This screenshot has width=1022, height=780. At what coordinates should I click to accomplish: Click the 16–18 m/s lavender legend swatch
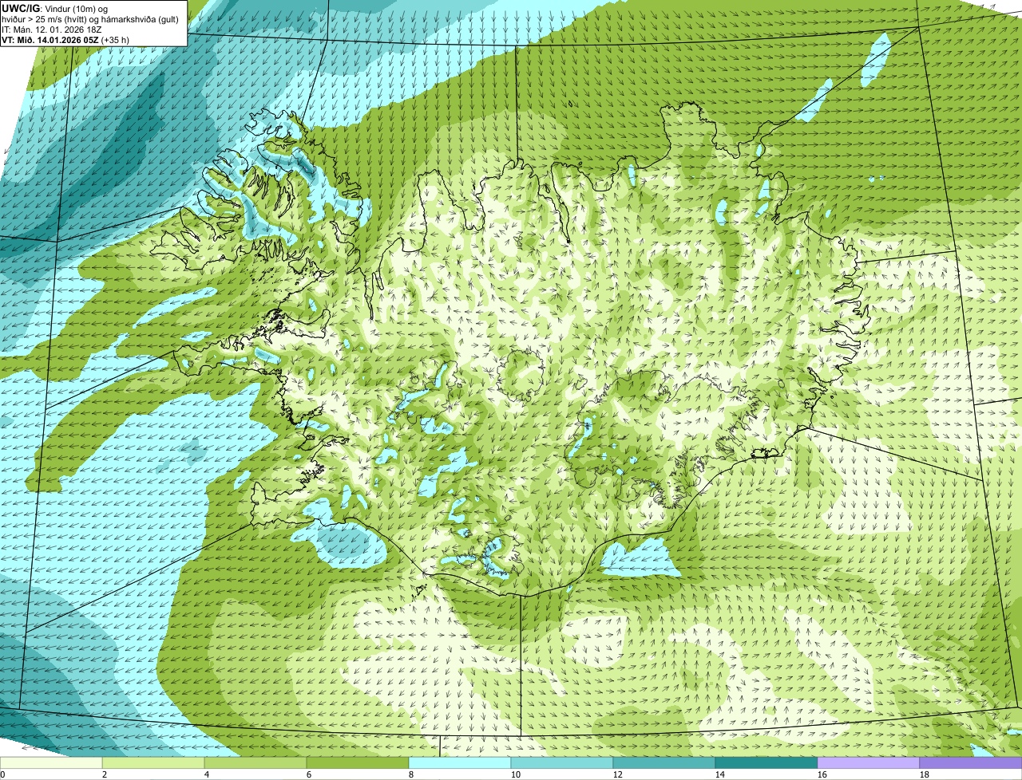pyautogui.click(x=869, y=762)
